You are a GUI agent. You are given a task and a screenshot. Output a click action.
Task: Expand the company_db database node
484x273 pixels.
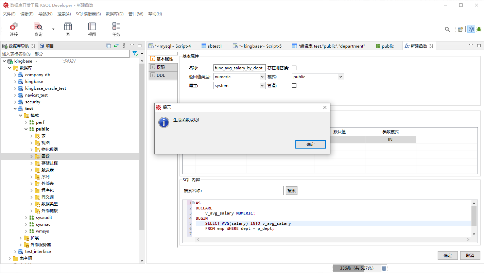[x=15, y=75]
